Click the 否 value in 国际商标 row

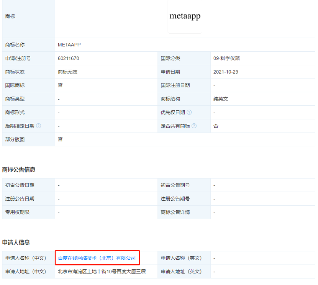pyautogui.click(x=60, y=85)
